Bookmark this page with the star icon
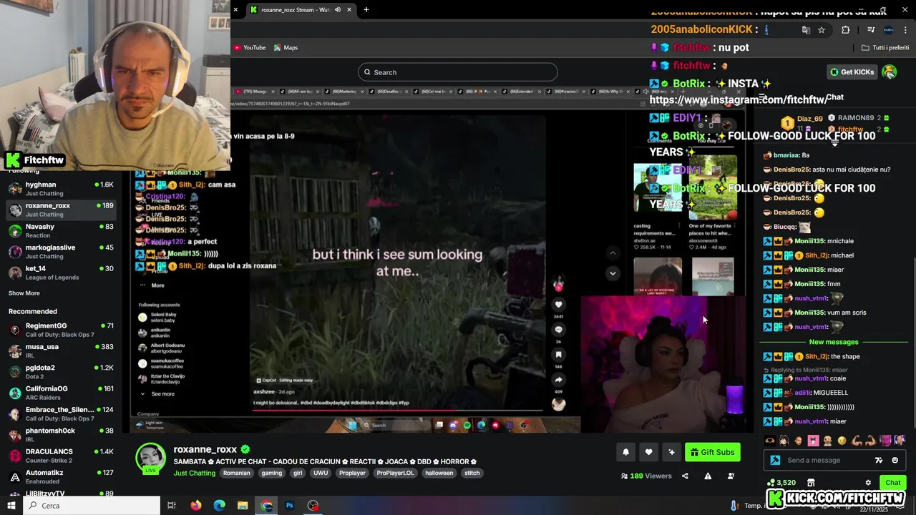 click(822, 30)
